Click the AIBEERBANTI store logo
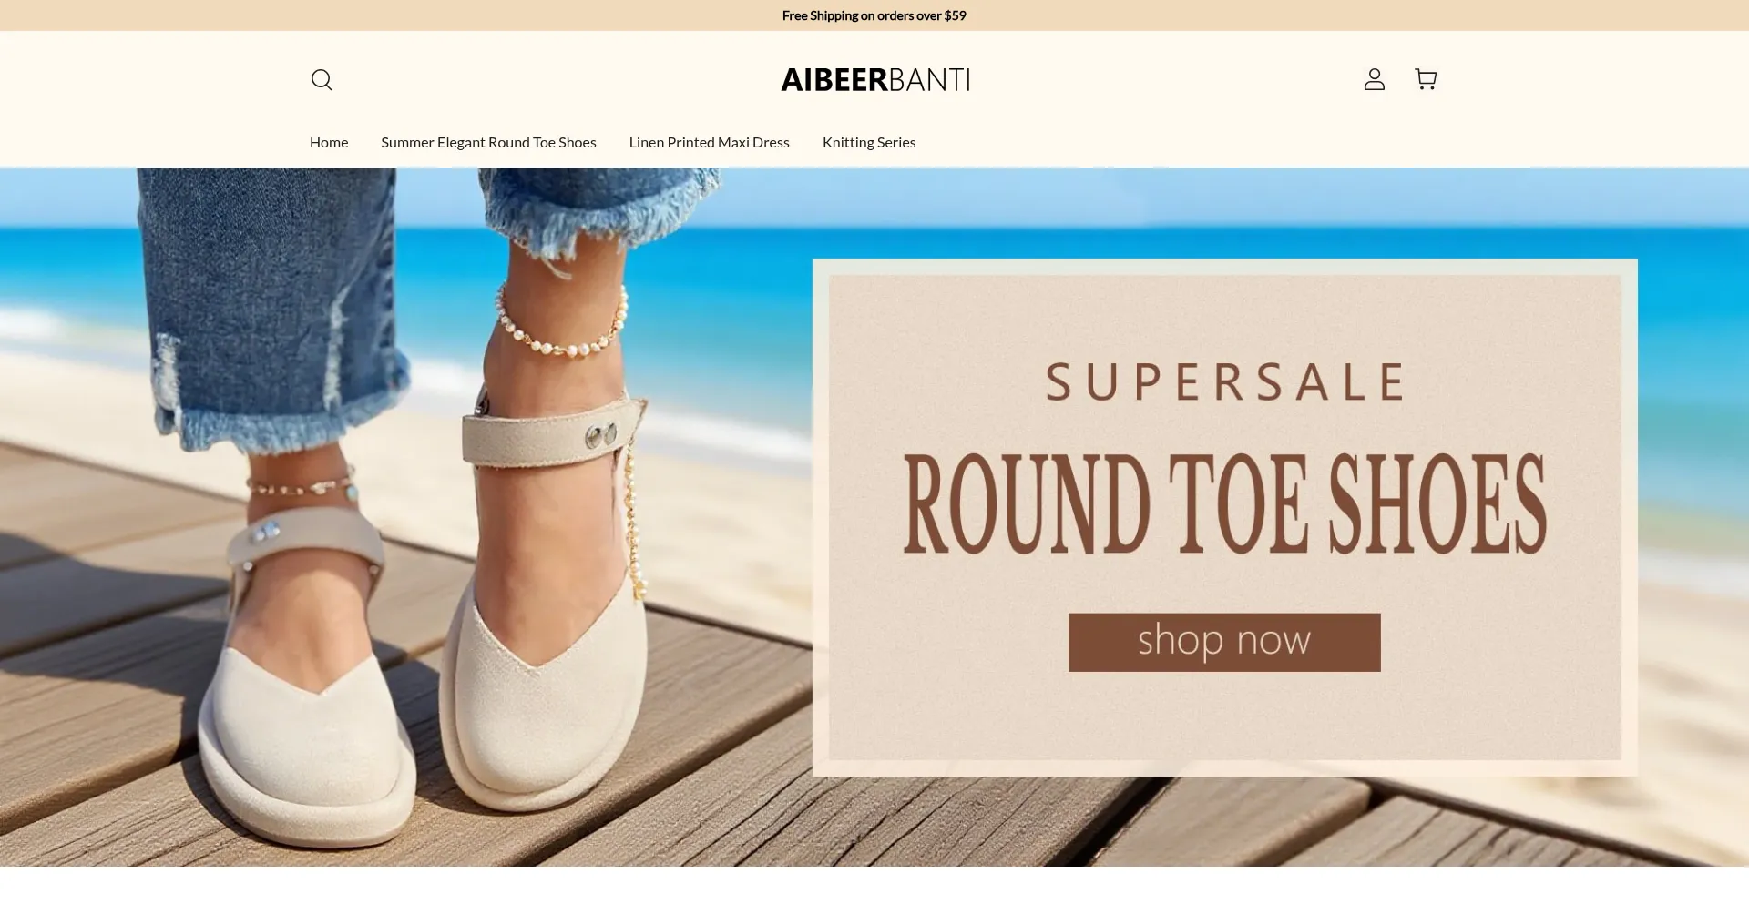 (x=874, y=80)
